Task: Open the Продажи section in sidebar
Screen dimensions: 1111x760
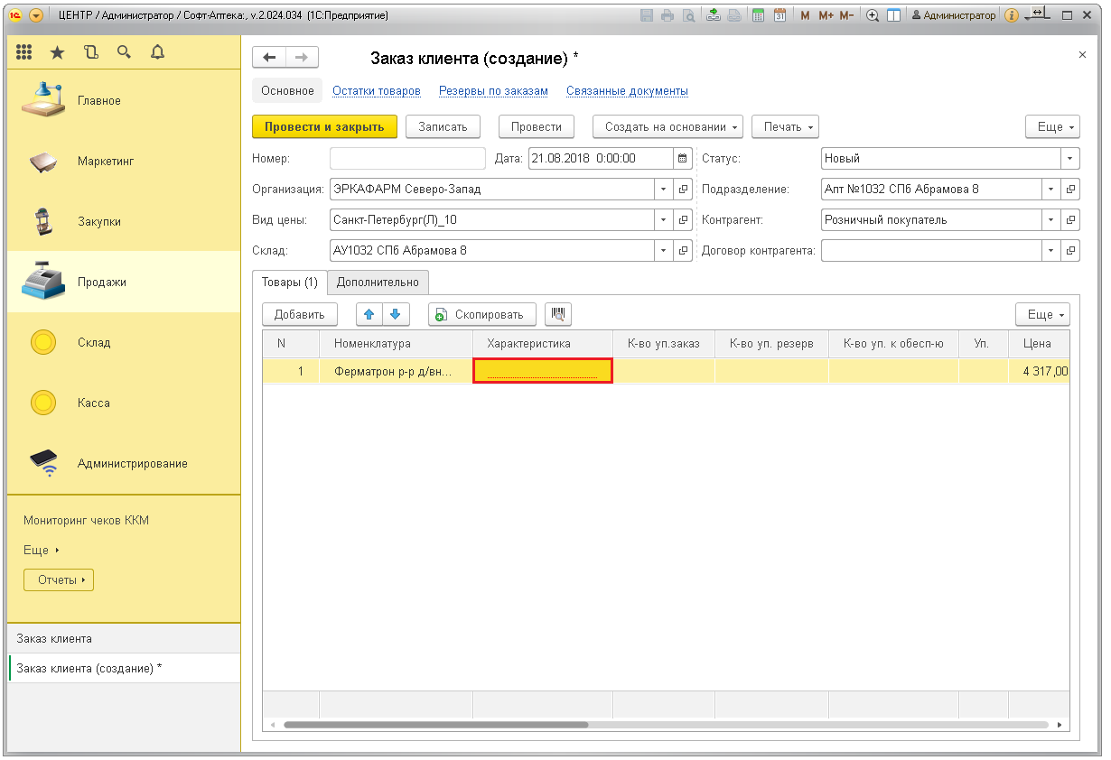Action: click(101, 282)
